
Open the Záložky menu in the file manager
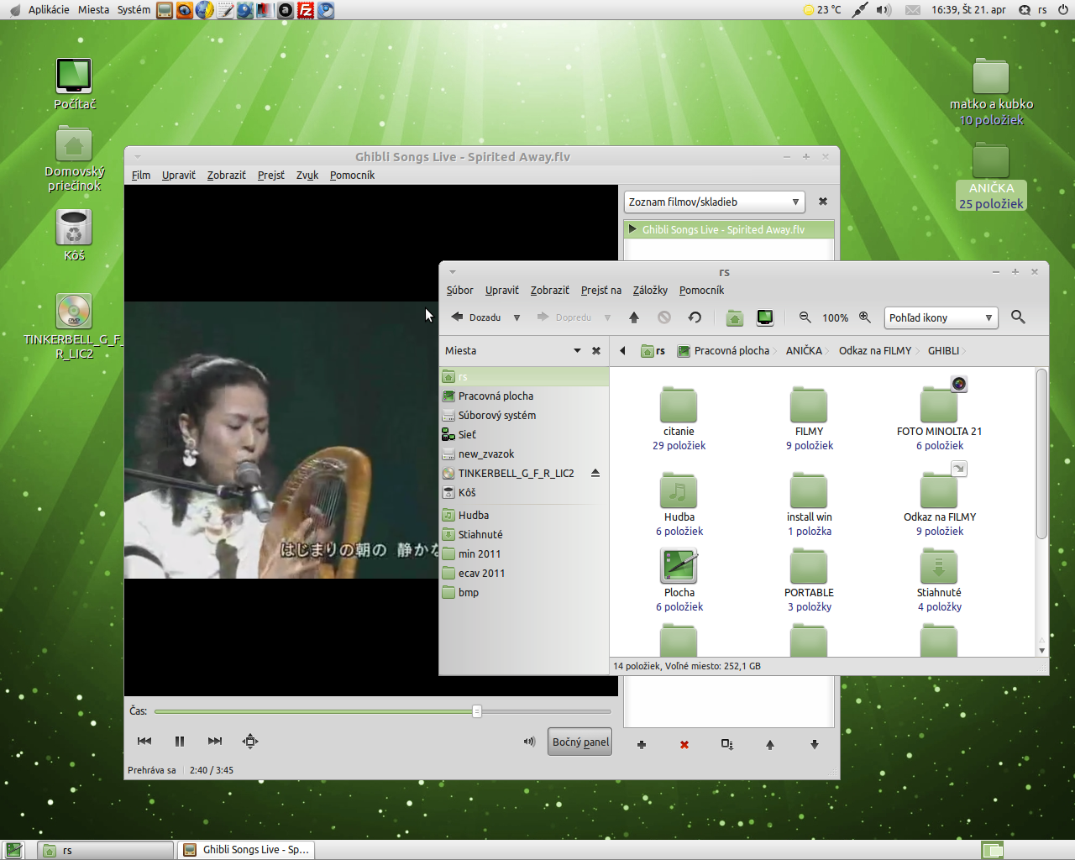[650, 290]
